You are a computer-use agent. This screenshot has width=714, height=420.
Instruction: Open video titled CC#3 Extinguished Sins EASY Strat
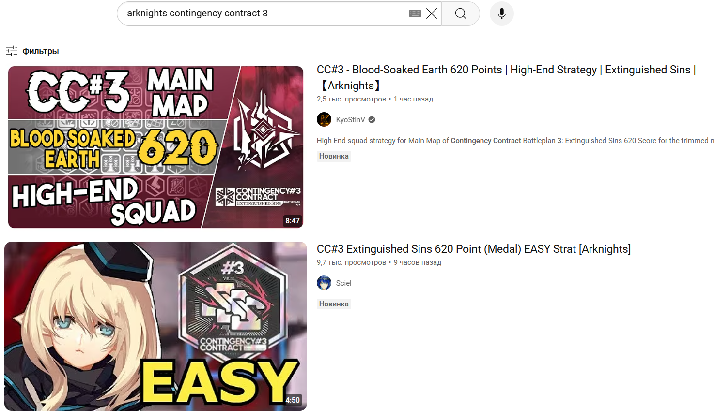tap(474, 249)
